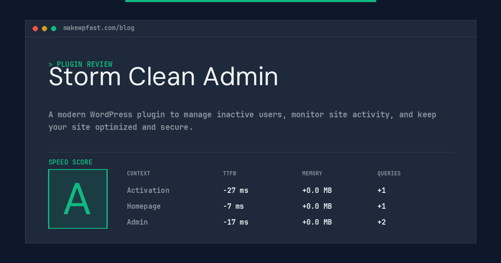Click the TTFB column header

tap(230, 174)
